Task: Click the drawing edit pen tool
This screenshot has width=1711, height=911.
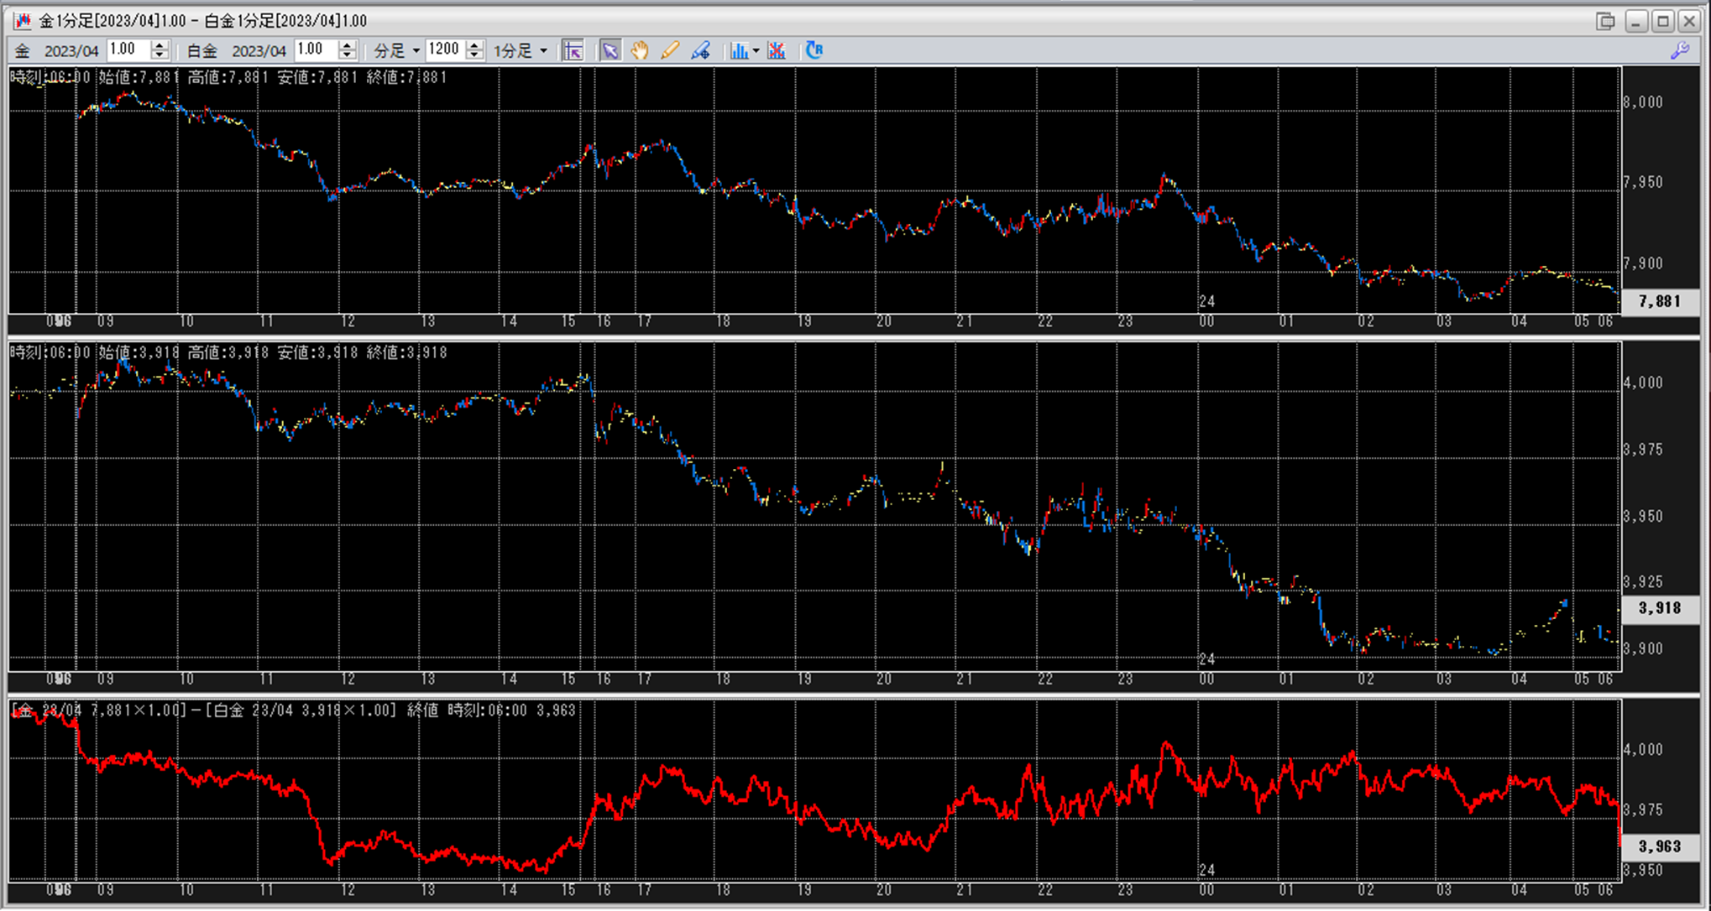Action: 700,50
